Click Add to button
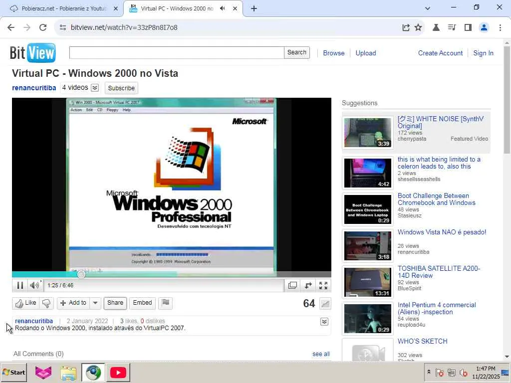 tap(73, 303)
